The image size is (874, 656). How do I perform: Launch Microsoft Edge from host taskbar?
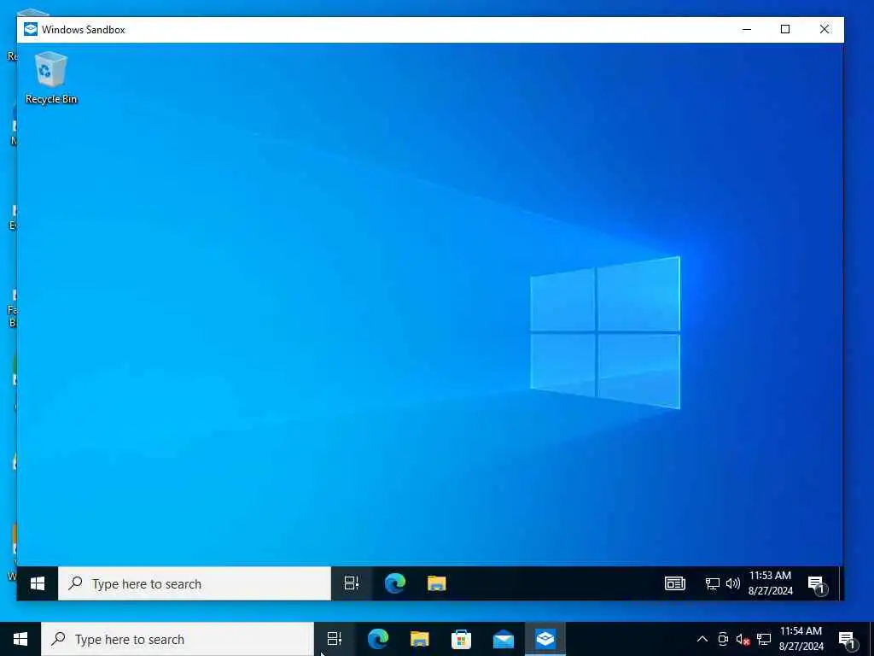pyautogui.click(x=378, y=639)
